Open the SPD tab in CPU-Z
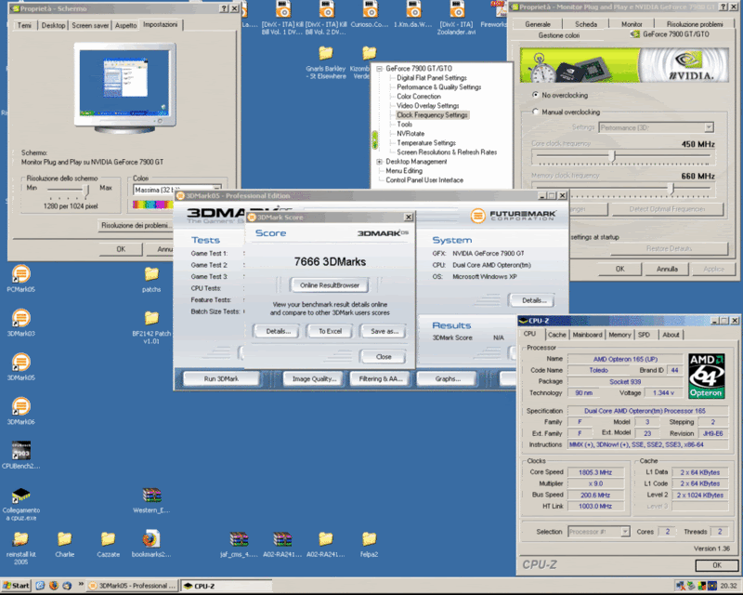The height and width of the screenshot is (595, 743). click(x=644, y=335)
